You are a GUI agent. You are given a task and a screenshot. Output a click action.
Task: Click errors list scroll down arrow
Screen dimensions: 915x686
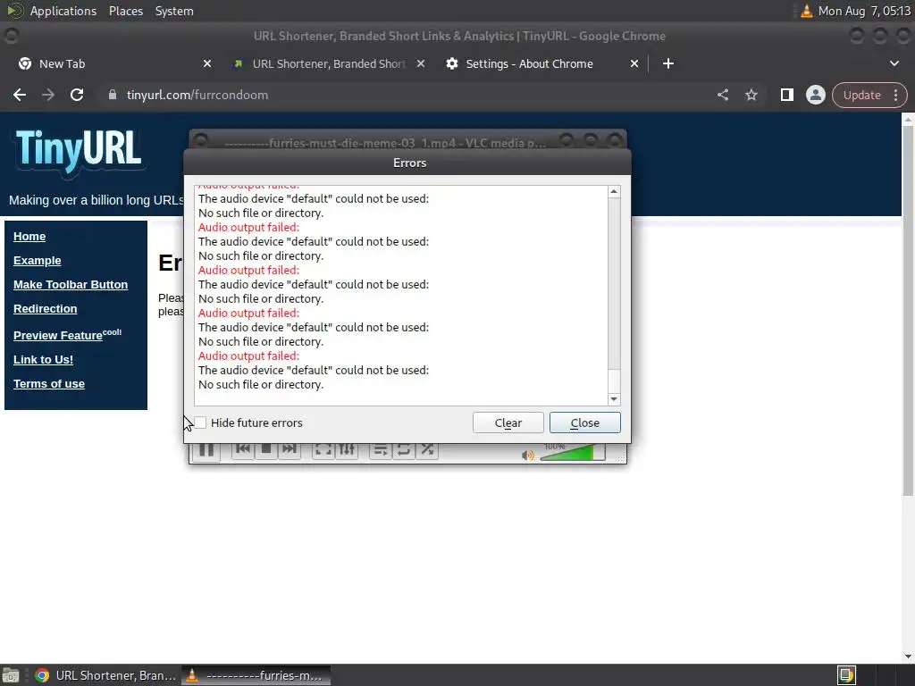[x=614, y=399]
